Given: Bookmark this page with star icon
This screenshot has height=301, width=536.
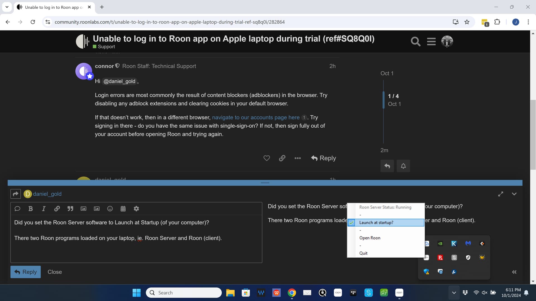Looking at the screenshot, I should (x=467, y=22).
